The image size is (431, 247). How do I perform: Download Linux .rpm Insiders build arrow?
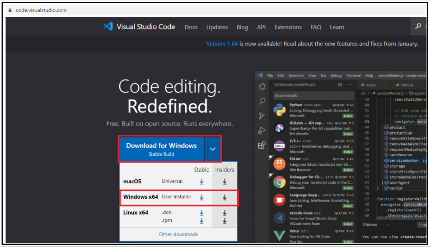(x=225, y=221)
